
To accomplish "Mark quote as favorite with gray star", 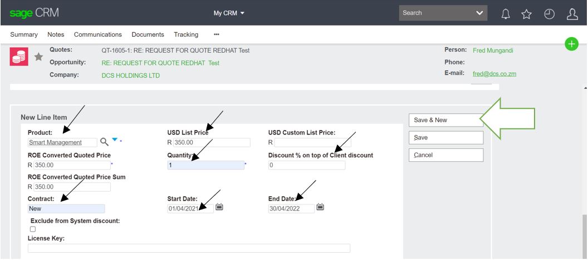I will pyautogui.click(x=38, y=56).
